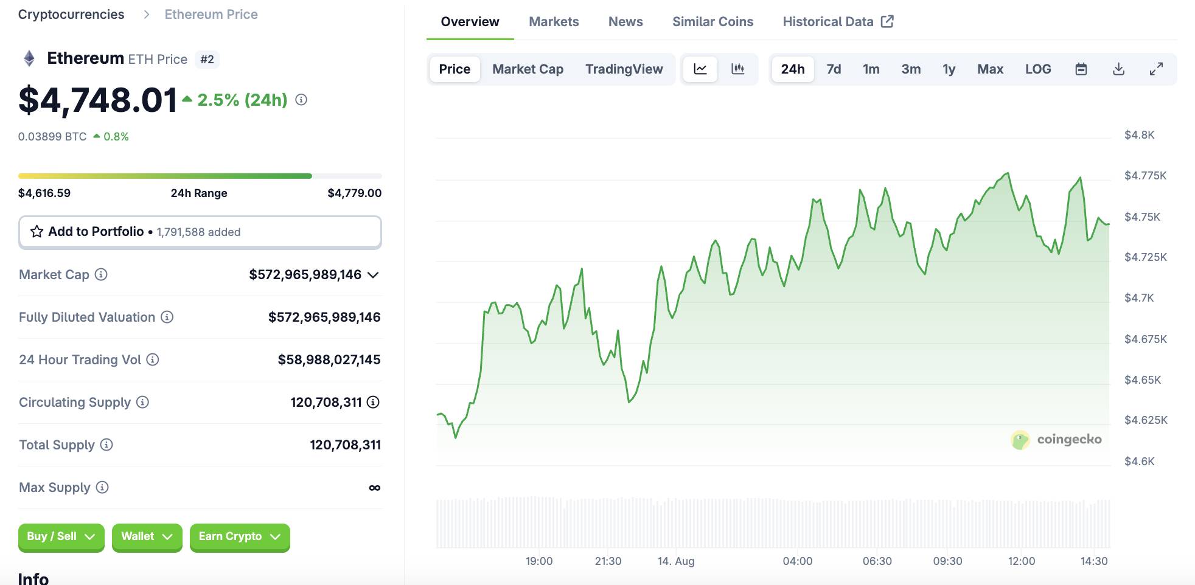The height and width of the screenshot is (585, 1195).
Task: Open the Earn Crypto dropdown
Action: click(x=240, y=536)
